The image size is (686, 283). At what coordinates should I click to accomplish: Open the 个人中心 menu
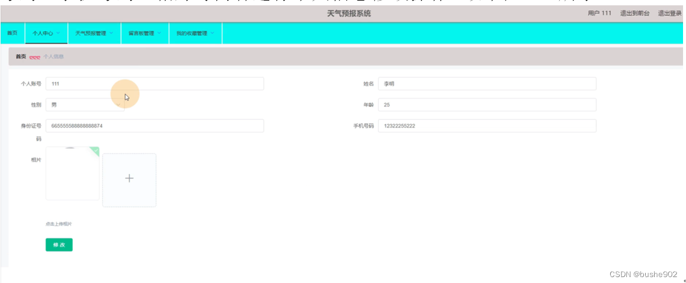pyautogui.click(x=46, y=33)
